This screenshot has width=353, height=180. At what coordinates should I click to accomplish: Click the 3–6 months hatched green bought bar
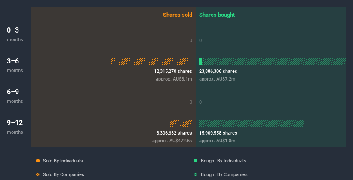(x=274, y=62)
